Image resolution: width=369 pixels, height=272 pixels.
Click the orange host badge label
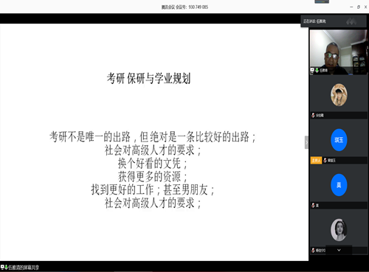(x=316, y=161)
